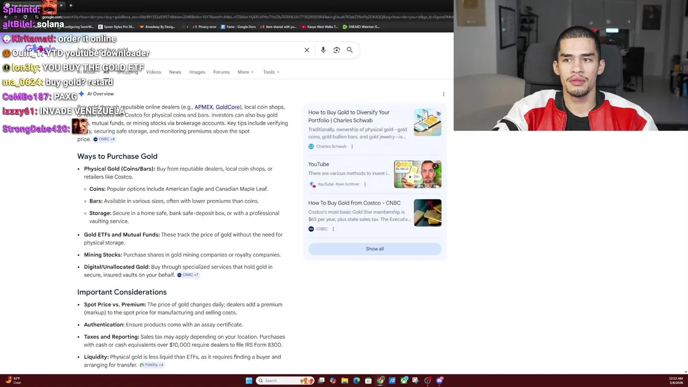The height and width of the screenshot is (387, 688).
Task: Click 'Mining Stocks:' bullet text
Action: [x=103, y=255]
